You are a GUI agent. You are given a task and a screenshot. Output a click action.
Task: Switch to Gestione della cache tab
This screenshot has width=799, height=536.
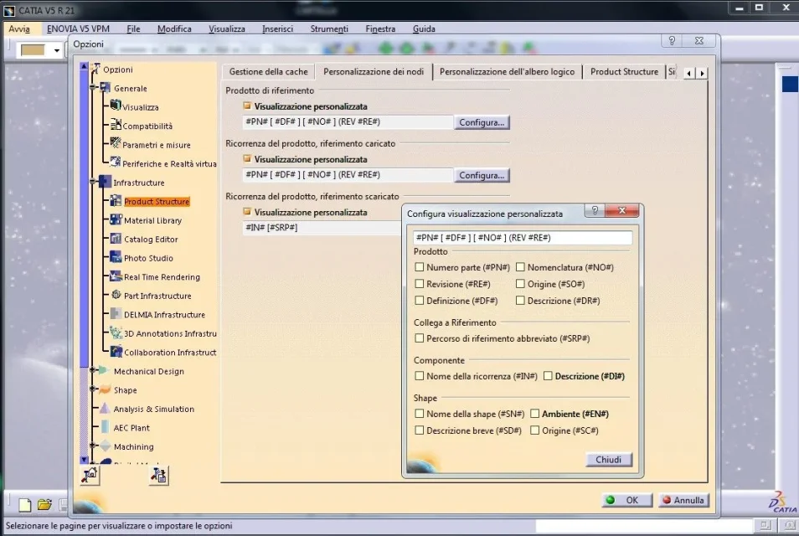(269, 72)
